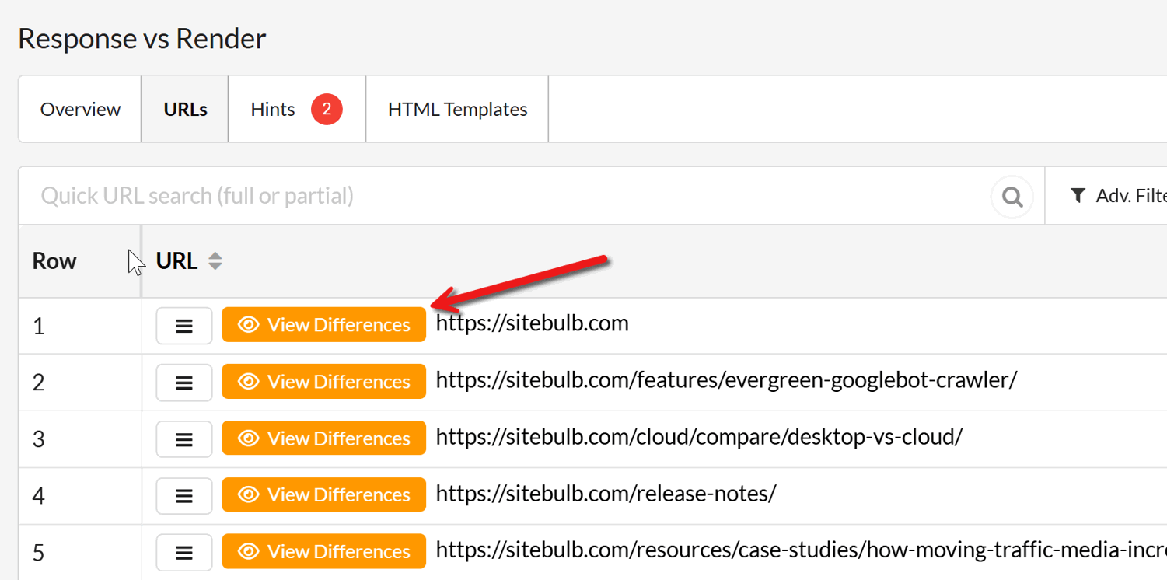
Task: Click the release-notes URL text
Action: click(606, 494)
